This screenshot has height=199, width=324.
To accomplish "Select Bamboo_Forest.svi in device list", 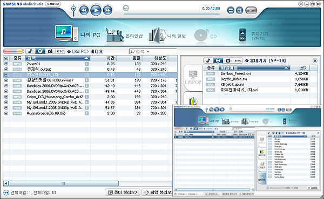I will pos(235,73).
